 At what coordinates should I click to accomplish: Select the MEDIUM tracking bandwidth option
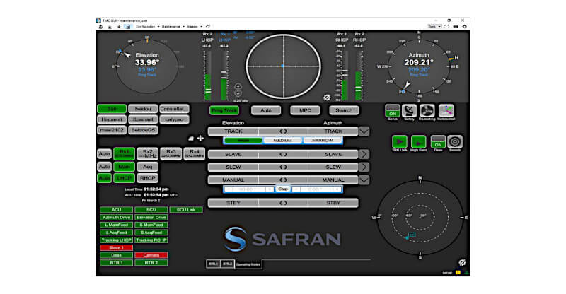point(283,140)
